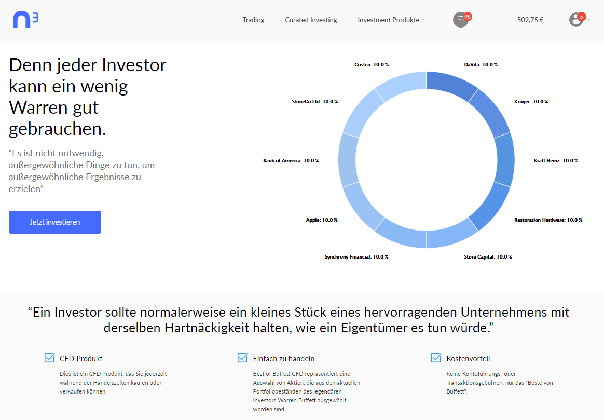Screen dimensions: 604x420
Task: Click the 502,75 € account balance
Action: pos(530,20)
